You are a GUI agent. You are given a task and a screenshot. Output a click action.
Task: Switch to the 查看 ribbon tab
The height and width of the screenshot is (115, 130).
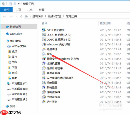[x=41, y=10]
